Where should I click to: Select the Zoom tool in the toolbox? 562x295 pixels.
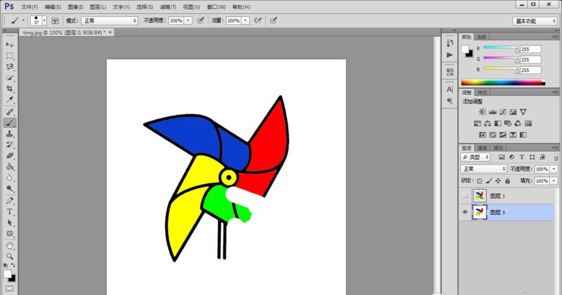coord(10,256)
